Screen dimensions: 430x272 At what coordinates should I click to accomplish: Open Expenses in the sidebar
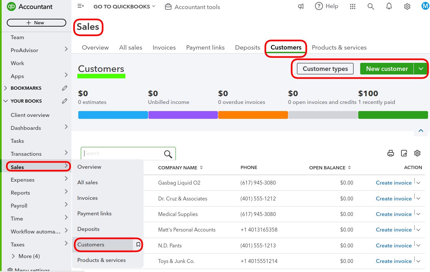[22, 180]
